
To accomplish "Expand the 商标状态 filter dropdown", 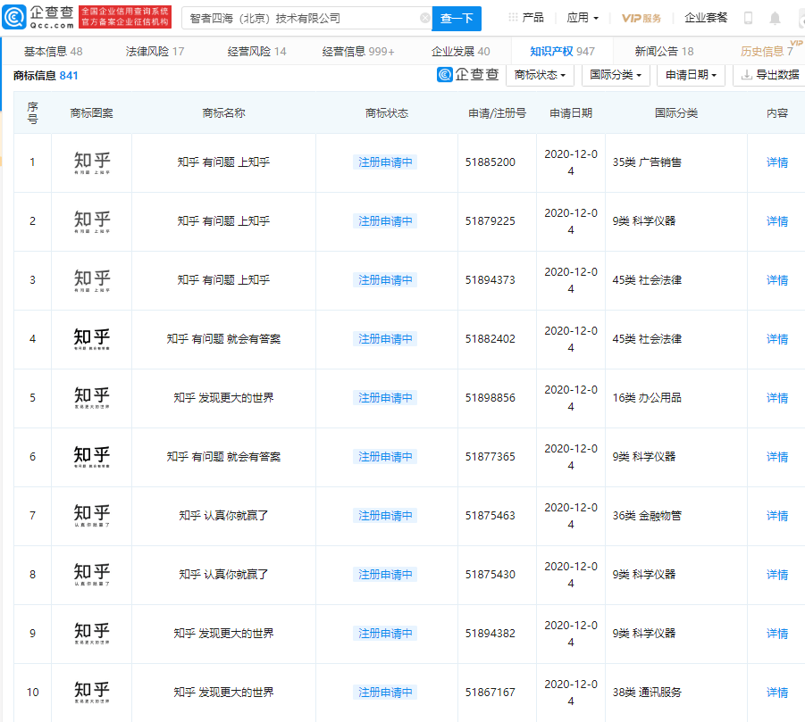I will pos(540,75).
